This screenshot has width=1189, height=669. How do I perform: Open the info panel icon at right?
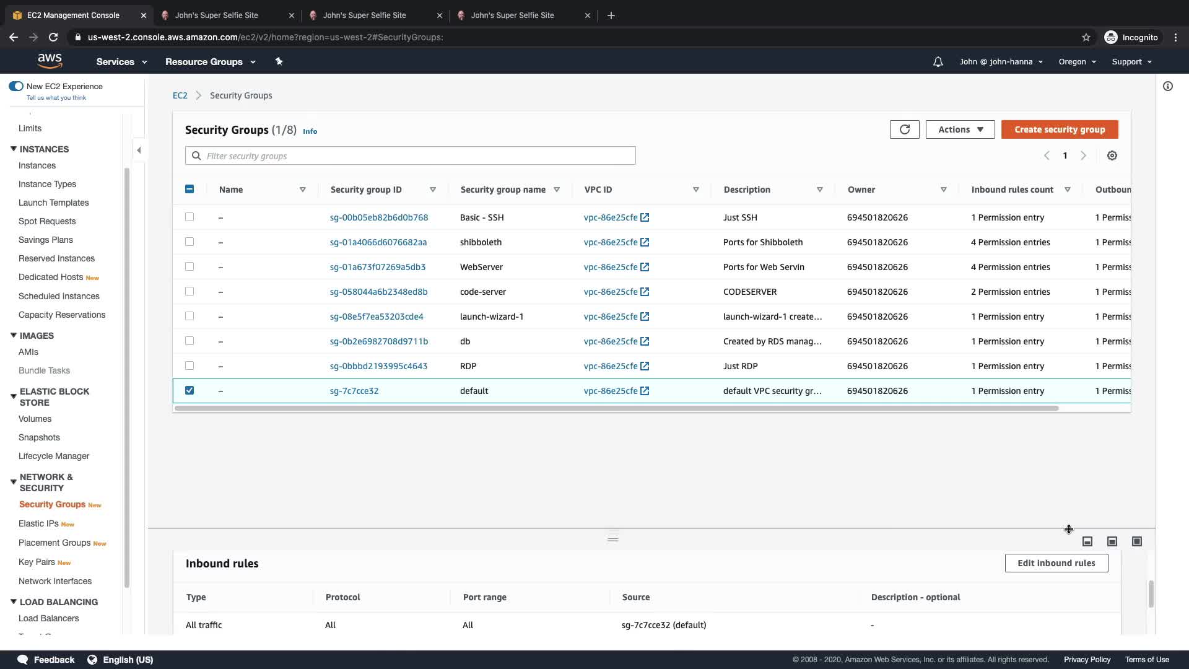click(x=1168, y=87)
